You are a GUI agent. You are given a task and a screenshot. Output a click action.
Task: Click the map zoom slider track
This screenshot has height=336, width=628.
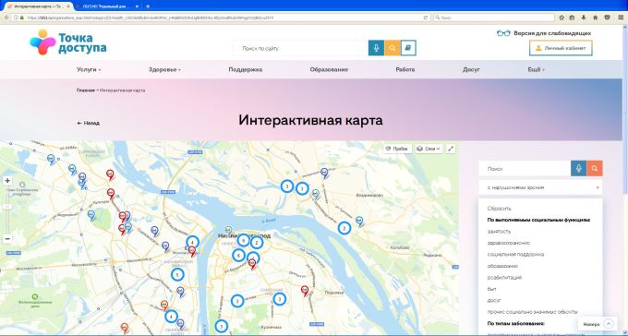pos(7,210)
